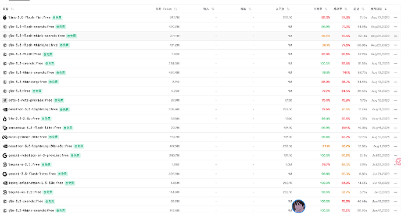The width and height of the screenshot is (401, 213).
Task: Open the nemotron-3.5-lightning:free model link
Action: click(33, 109)
